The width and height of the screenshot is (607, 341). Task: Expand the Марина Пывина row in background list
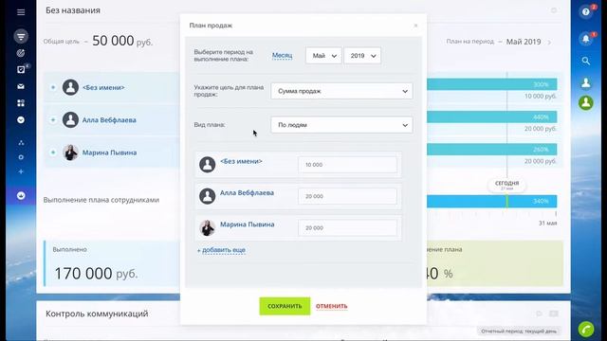point(53,153)
